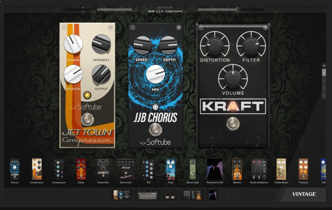This screenshot has height=210, width=332.
Task: Toggle the Kraft pedal power button
Action: tap(265, 27)
